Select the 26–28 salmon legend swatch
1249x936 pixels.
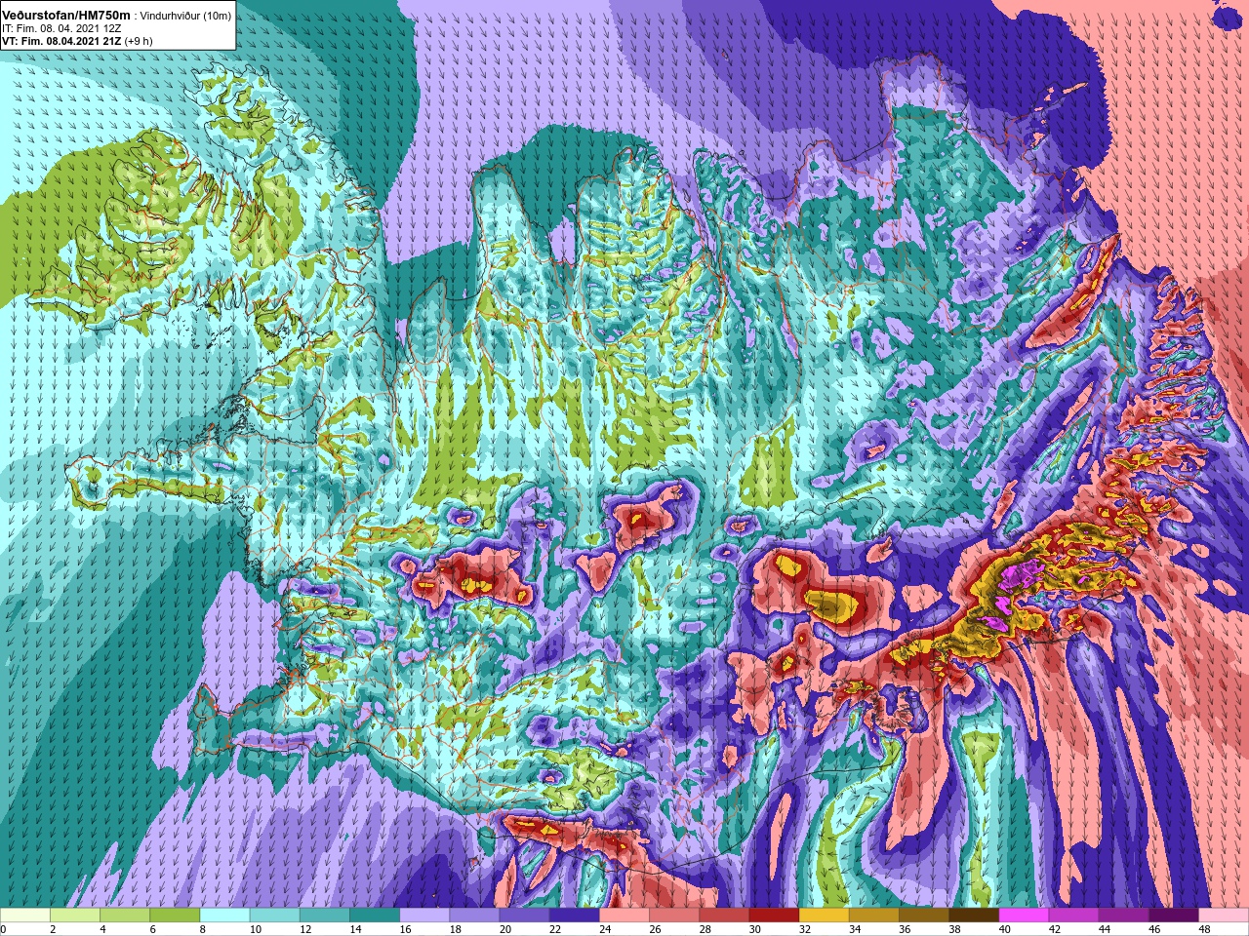click(x=673, y=916)
